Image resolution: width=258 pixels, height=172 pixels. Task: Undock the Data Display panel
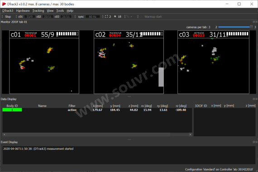pos(254,99)
